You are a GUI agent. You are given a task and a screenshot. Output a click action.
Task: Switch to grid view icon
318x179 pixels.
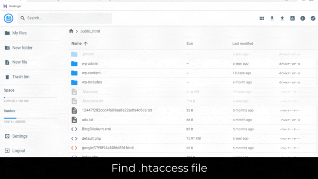(x=262, y=18)
